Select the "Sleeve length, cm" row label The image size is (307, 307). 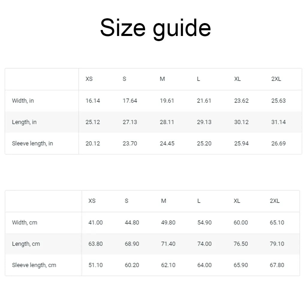click(34, 265)
